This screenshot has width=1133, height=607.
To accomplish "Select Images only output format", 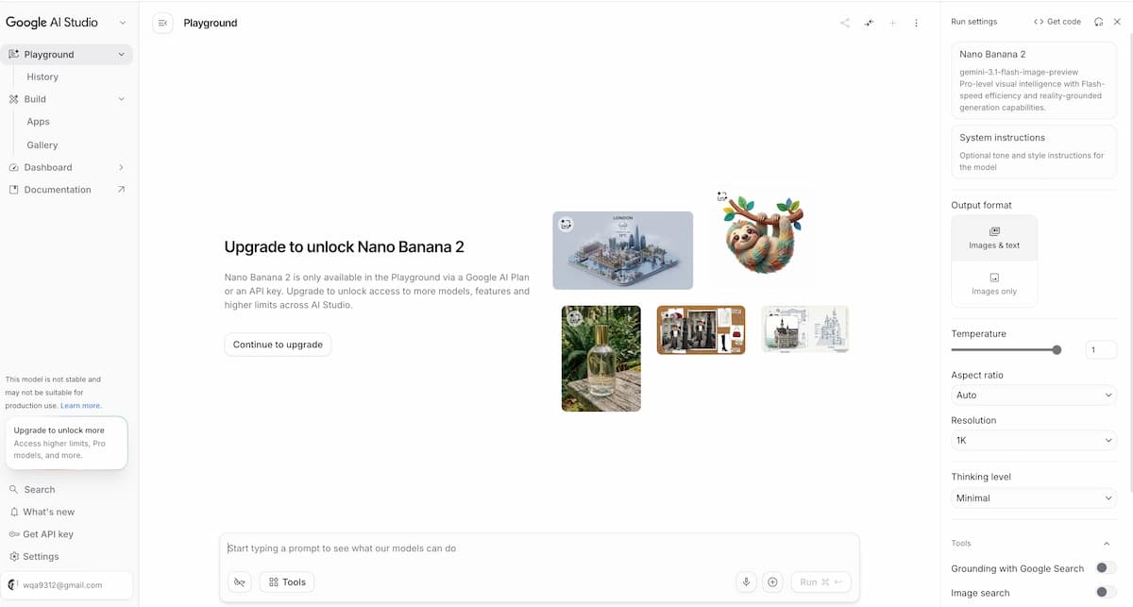I will (994, 284).
